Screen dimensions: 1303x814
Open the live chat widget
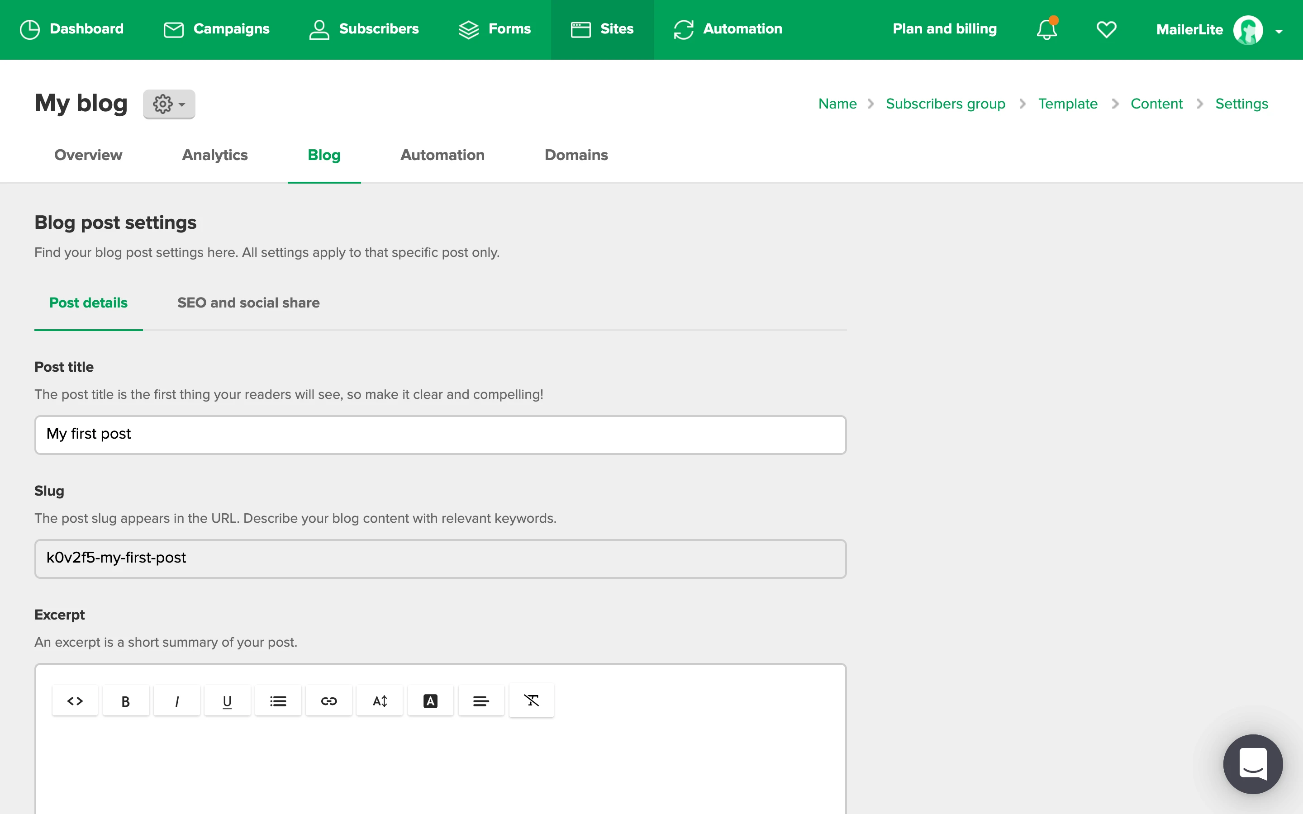tap(1252, 763)
